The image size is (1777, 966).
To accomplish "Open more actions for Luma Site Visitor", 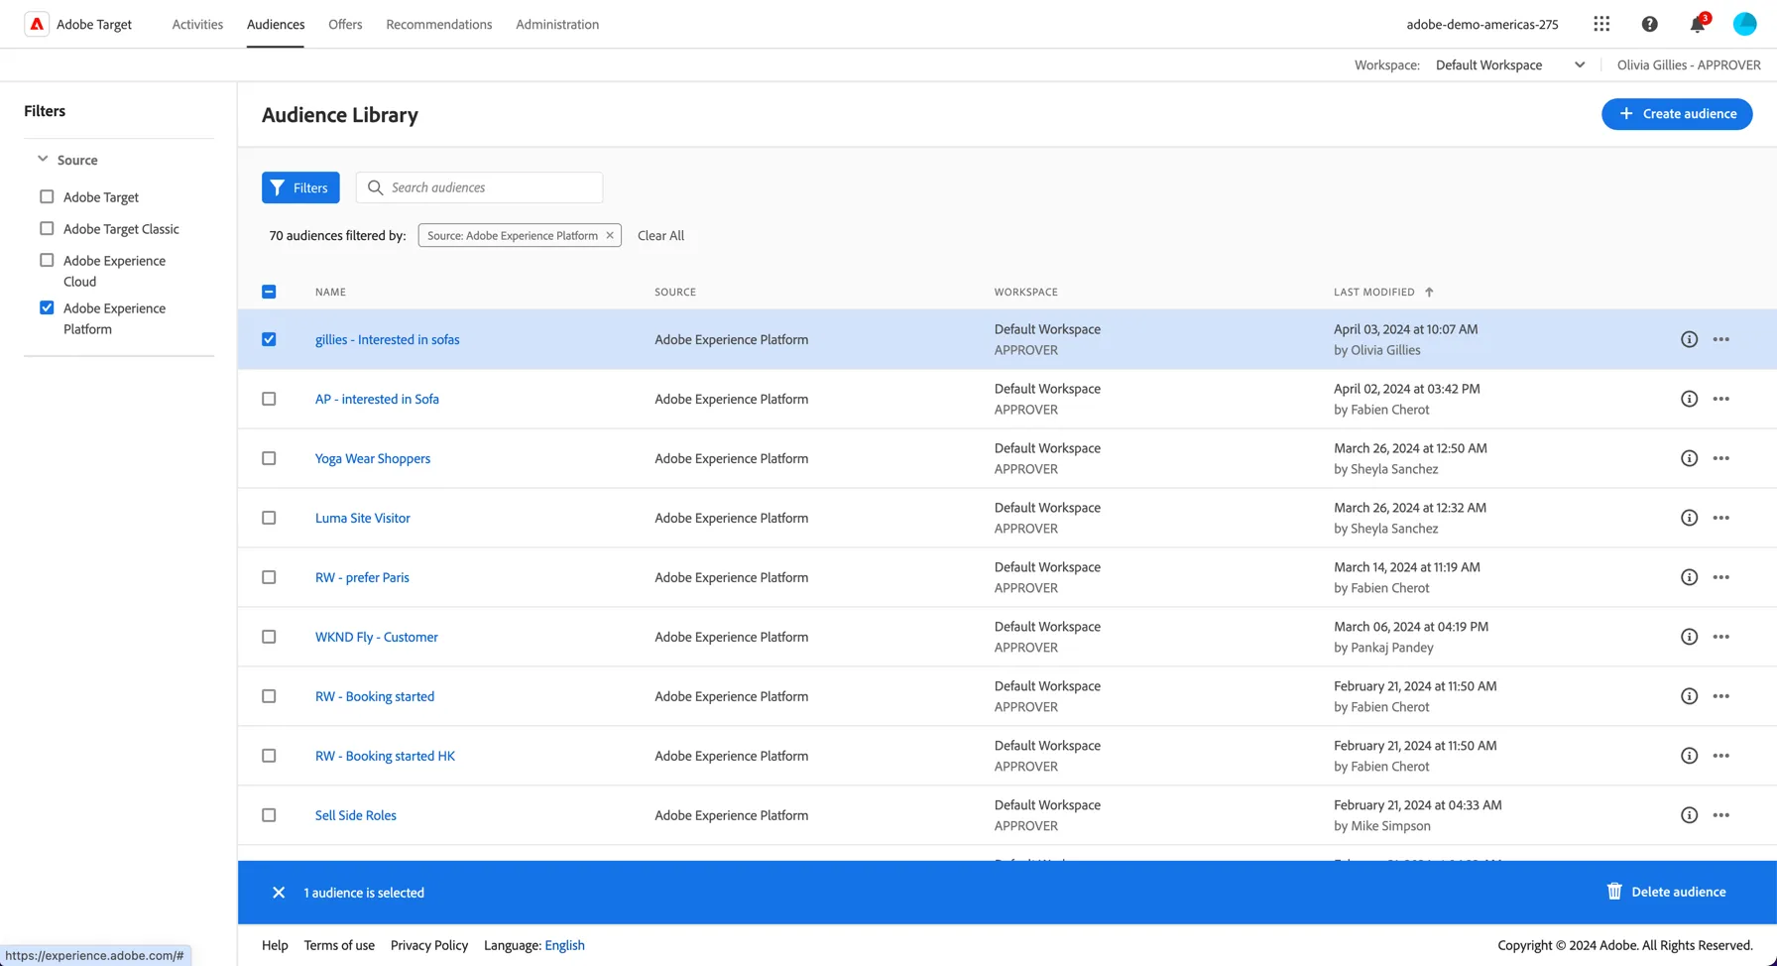I will [x=1721, y=518].
